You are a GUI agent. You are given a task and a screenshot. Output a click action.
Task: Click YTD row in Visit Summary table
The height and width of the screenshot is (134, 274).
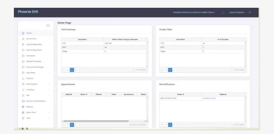tap(104, 43)
